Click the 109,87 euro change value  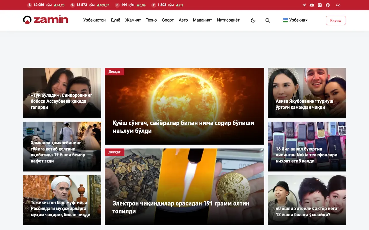103,5
